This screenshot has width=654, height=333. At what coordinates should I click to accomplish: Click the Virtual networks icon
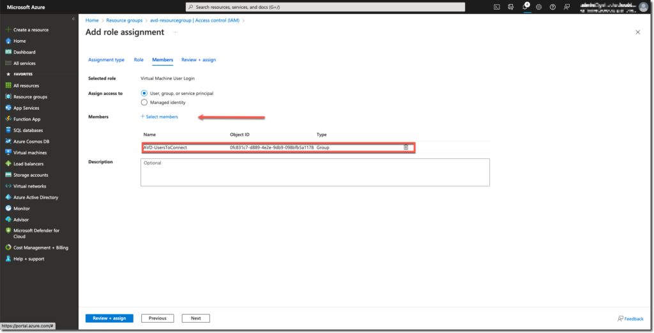point(8,186)
